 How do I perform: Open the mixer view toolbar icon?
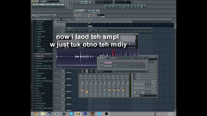click(120, 6)
